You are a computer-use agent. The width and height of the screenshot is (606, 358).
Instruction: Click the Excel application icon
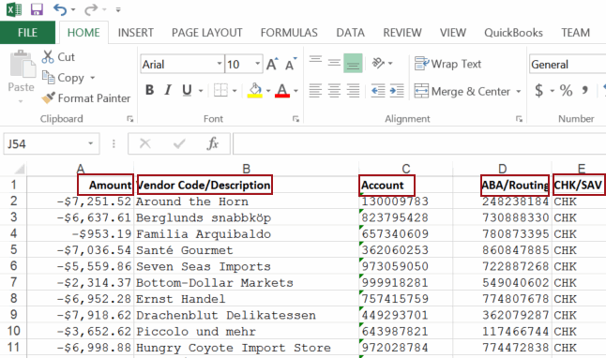[14, 9]
